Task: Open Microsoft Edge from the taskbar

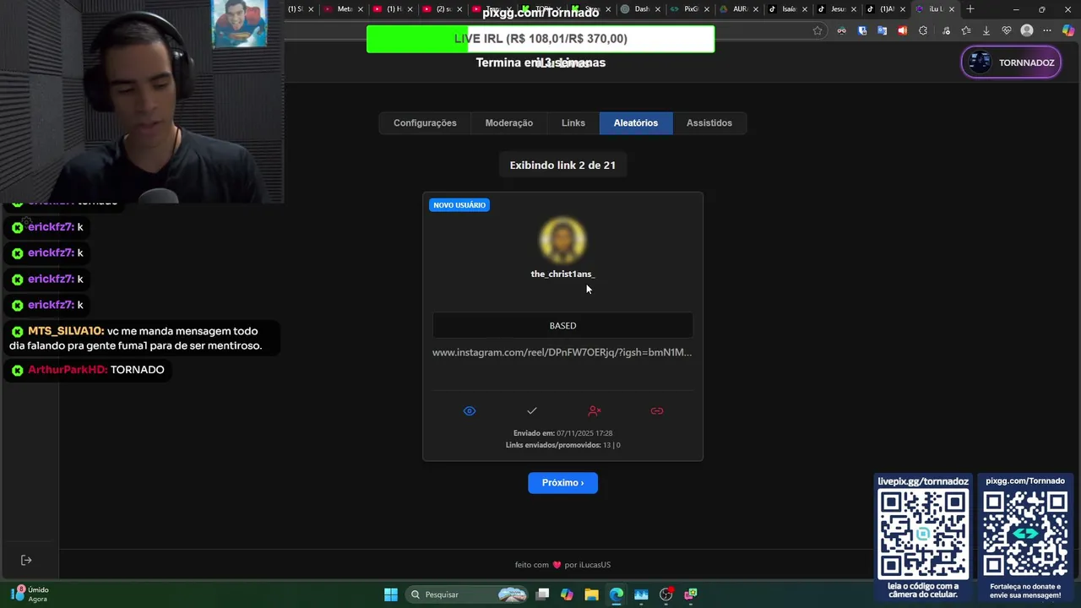Action: click(617, 594)
